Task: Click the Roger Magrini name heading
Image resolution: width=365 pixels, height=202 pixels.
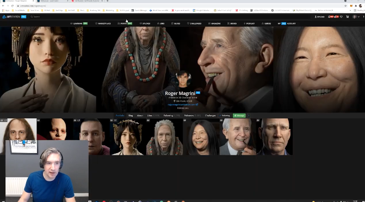Action: tap(180, 93)
